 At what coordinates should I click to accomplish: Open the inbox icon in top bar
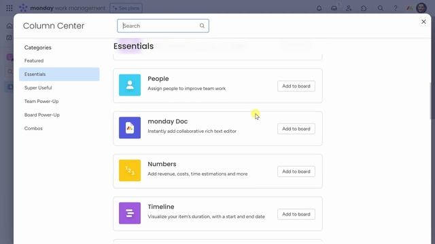pyautogui.click(x=334, y=8)
